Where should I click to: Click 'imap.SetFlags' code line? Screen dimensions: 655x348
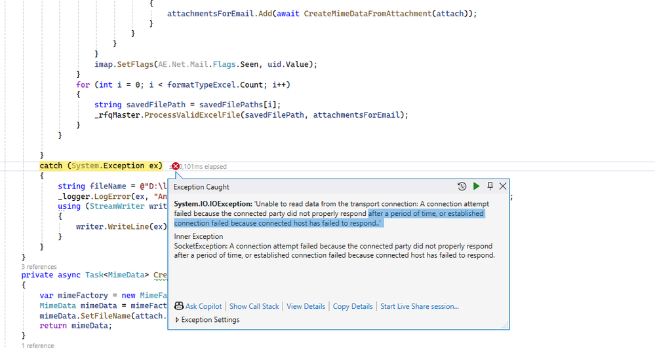[x=206, y=64]
